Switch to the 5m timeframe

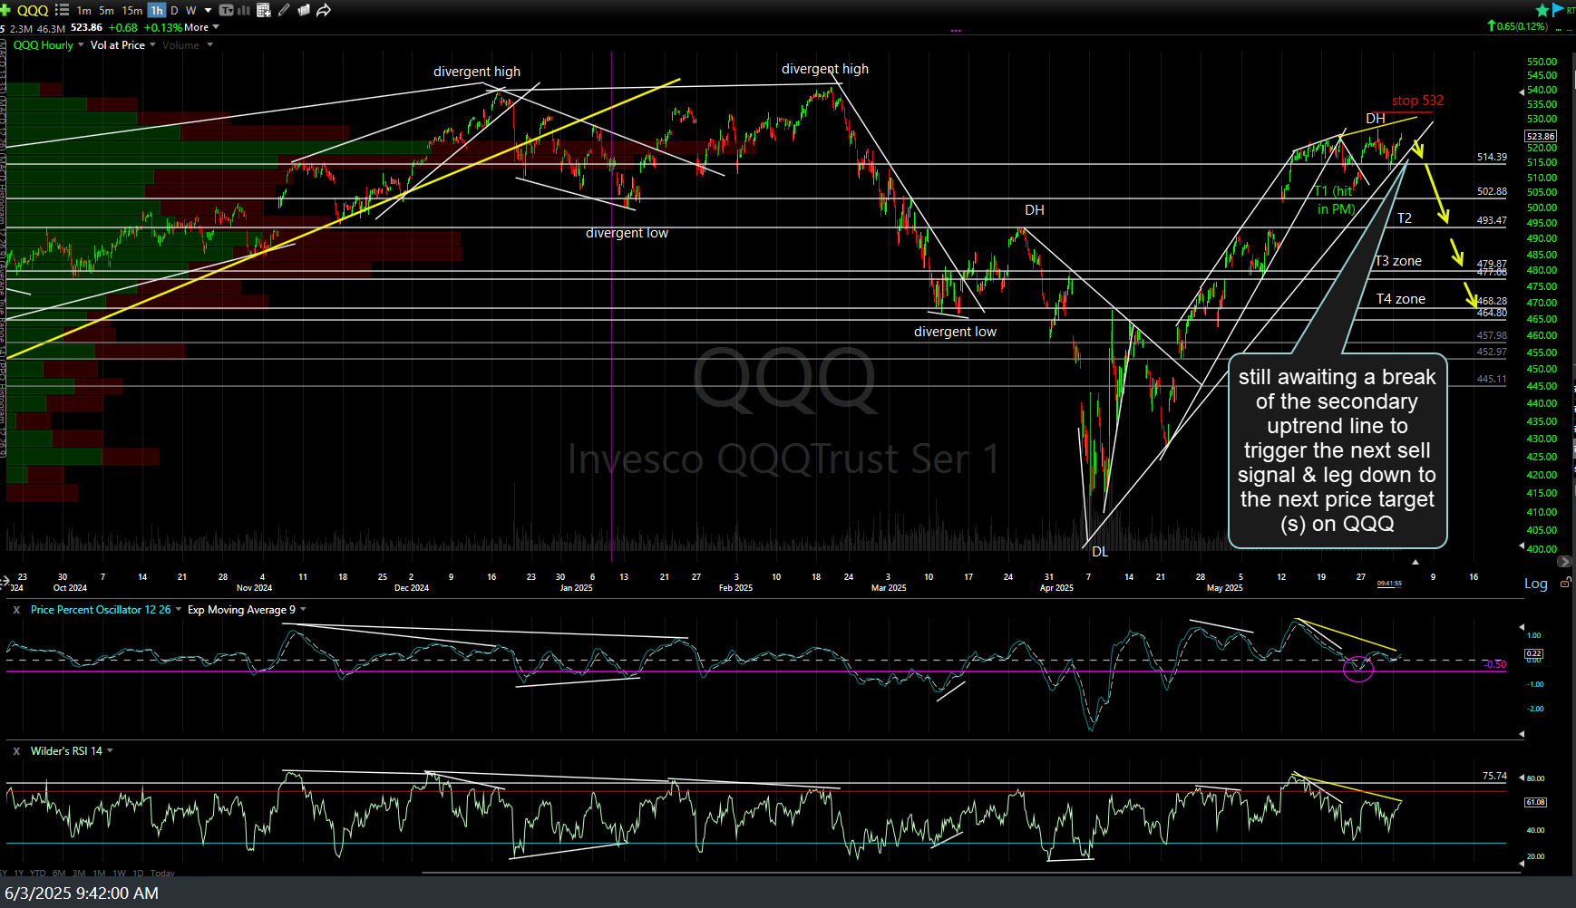106,10
